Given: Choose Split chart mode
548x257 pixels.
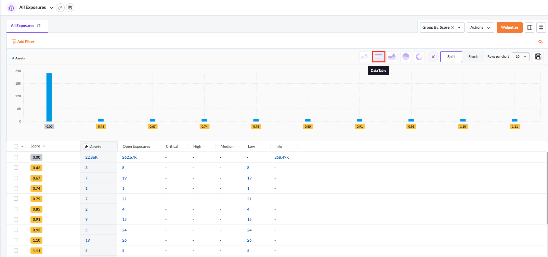Looking at the screenshot, I should (451, 57).
